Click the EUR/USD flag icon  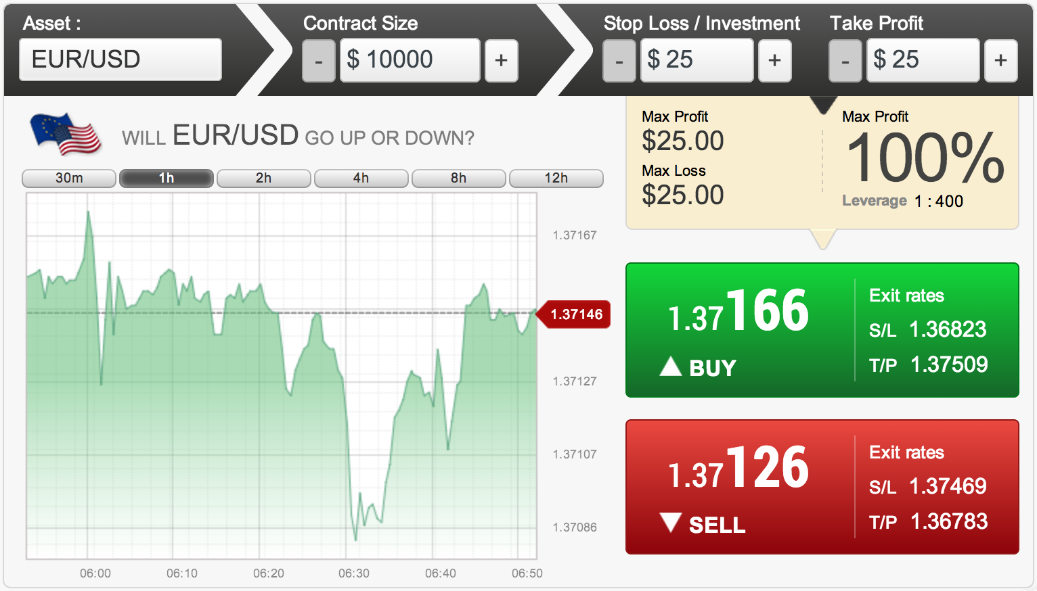(x=66, y=134)
